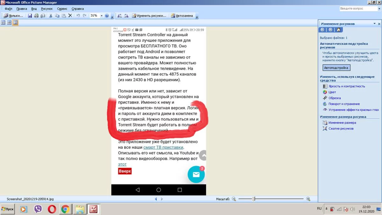Open the Обрезка crop link
382x215 pixels.
pyautogui.click(x=335, y=98)
